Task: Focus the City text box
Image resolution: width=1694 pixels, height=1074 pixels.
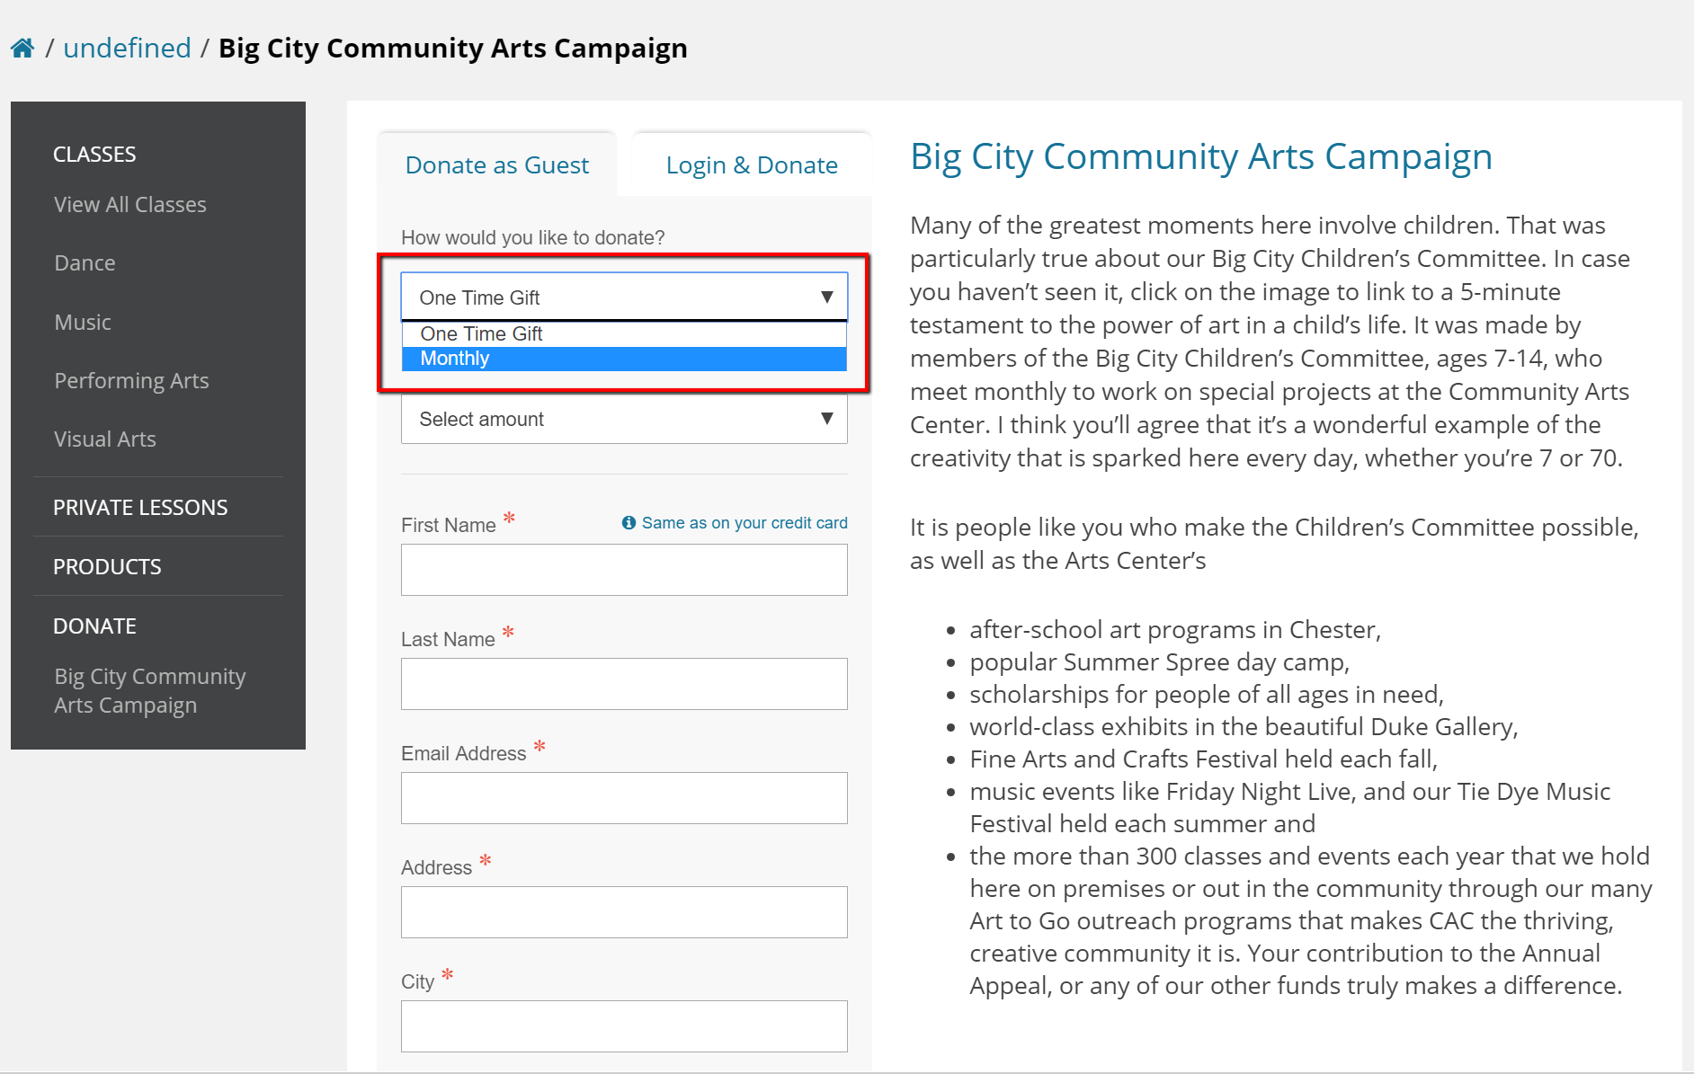Action: pos(623,1026)
